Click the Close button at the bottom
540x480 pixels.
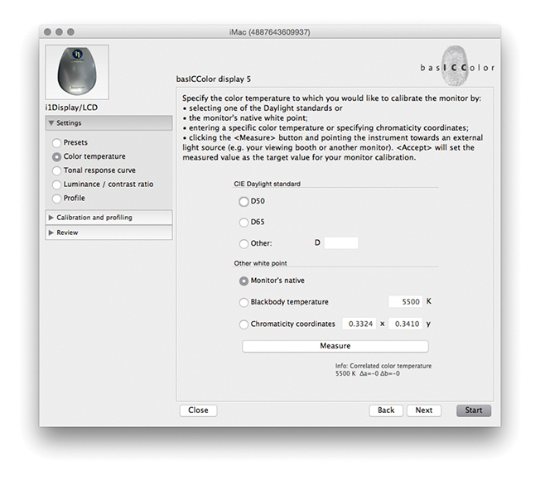198,410
